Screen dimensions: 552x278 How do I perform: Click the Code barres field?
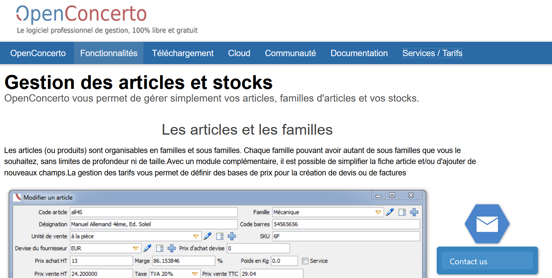pyautogui.click(x=346, y=224)
